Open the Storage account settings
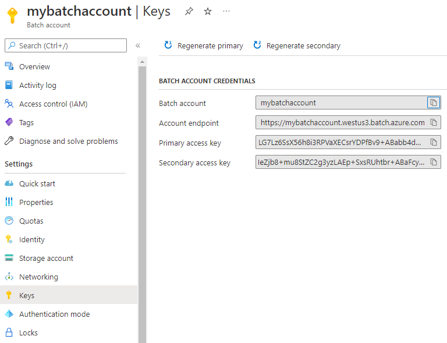This screenshot has width=447, height=343. [x=46, y=258]
